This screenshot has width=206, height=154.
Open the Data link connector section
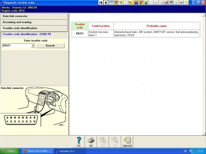pos(34,16)
